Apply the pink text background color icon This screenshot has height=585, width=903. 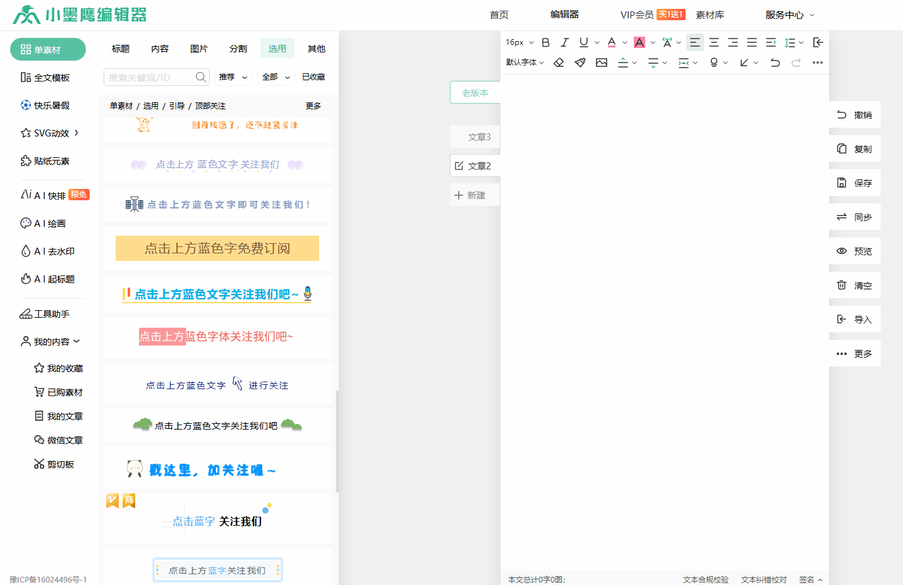coord(639,42)
